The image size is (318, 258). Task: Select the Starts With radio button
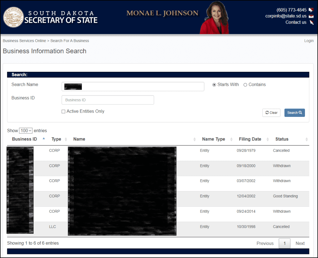pyautogui.click(x=214, y=85)
